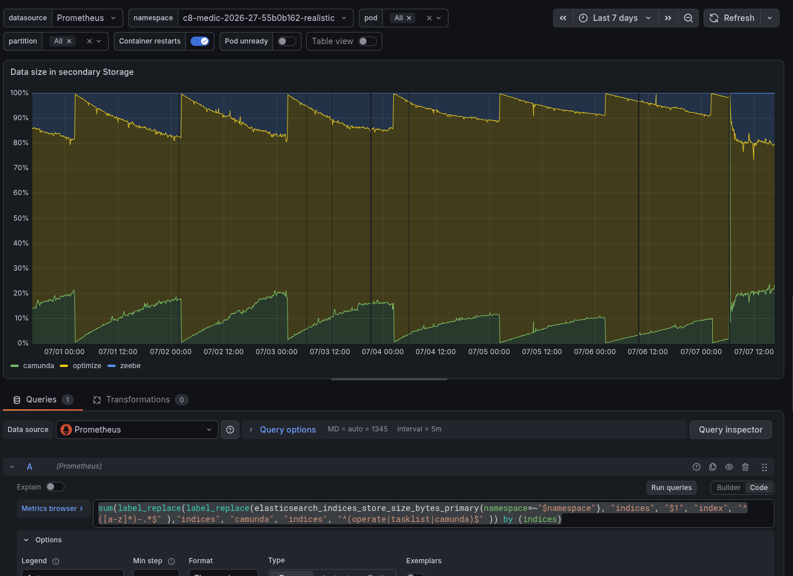Shift time range backward with double-left arrows

tap(563, 18)
